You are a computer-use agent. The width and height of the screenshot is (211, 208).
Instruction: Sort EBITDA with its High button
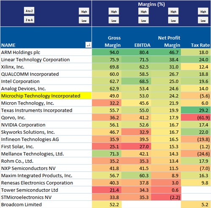click(x=143, y=11)
